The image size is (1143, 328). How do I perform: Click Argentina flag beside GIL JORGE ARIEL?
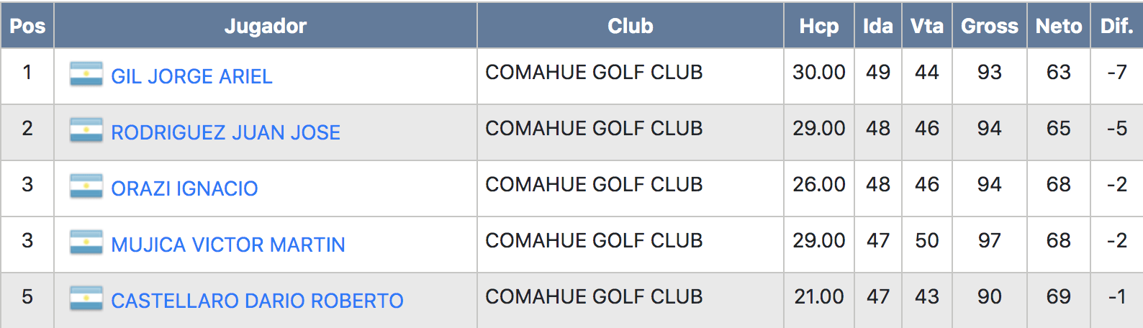(x=86, y=74)
